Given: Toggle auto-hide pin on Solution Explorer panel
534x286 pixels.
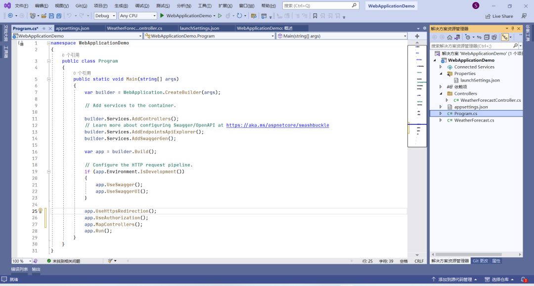Looking at the screenshot, I should (512, 29).
